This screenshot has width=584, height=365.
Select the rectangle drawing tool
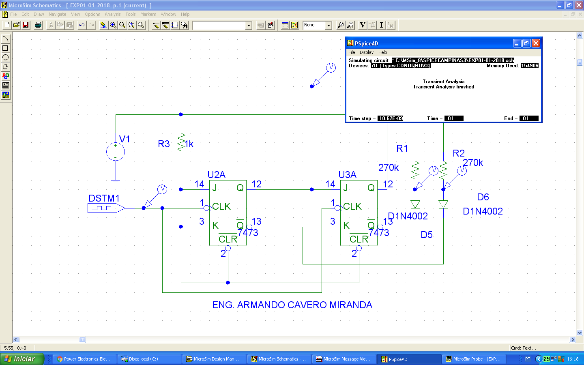click(5, 47)
